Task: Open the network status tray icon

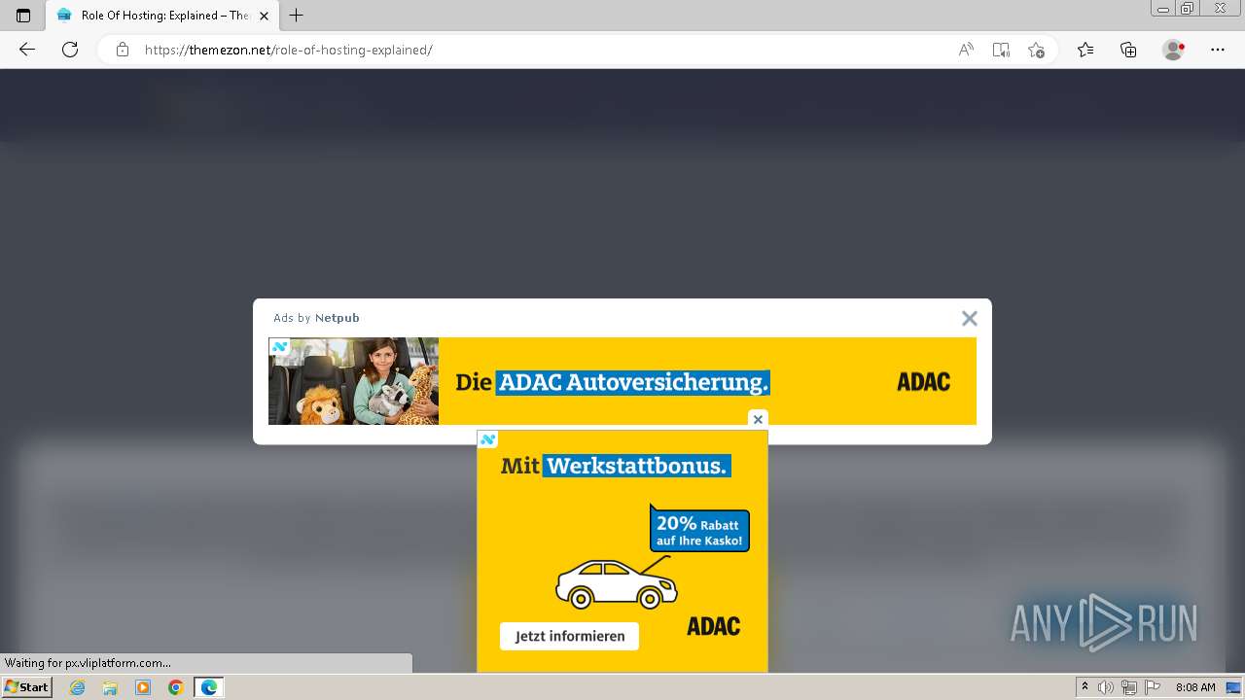Action: [1129, 687]
